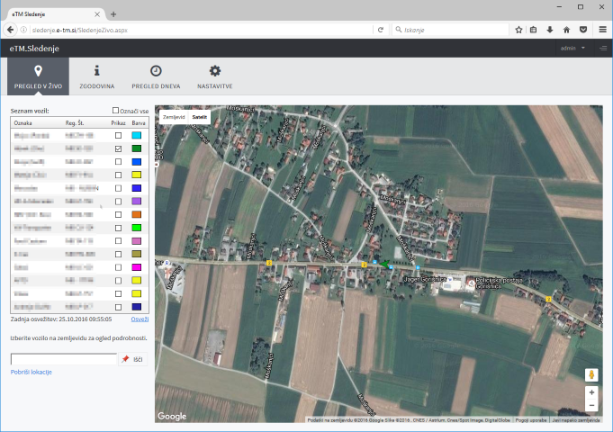613x432 pixels.
Task: Click Javi napako zemljevida link
Action: pos(576,420)
